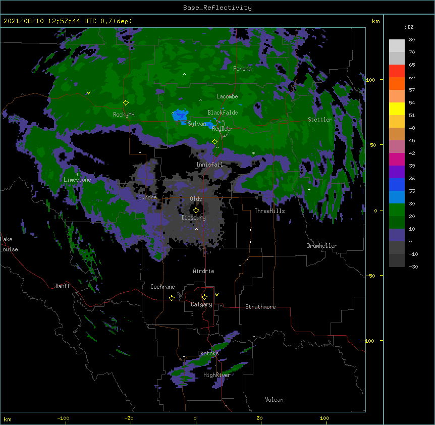Viewport: 435px width, 425px height.
Task: Pick the red 60–65 dBZ legend swatch
Action: 397,71
